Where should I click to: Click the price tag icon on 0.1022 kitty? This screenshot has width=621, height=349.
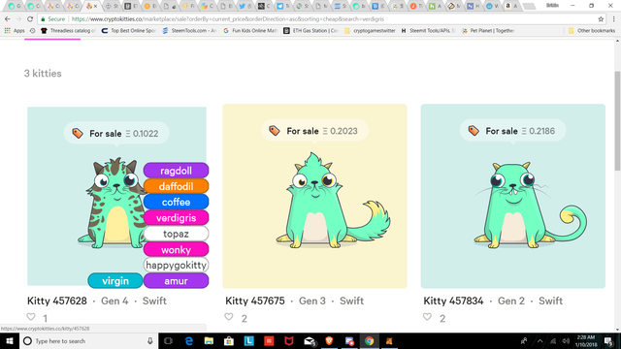[78, 134]
